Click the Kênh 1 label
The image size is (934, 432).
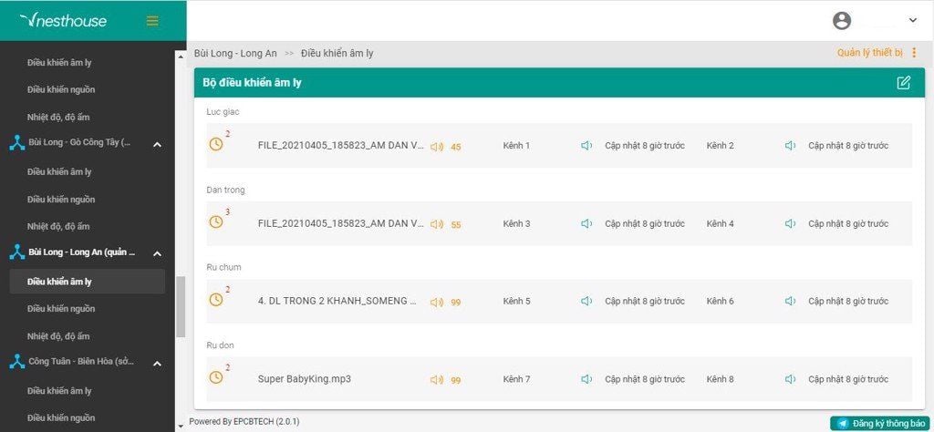516,146
